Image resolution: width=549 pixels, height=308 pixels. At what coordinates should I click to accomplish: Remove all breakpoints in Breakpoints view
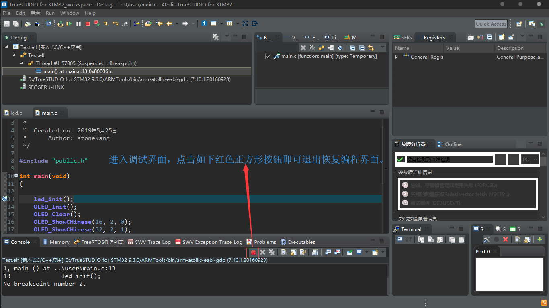coord(312,48)
